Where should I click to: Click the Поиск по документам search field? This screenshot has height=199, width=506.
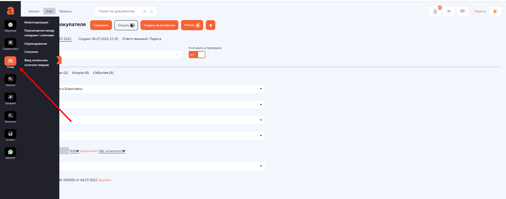(x=120, y=11)
